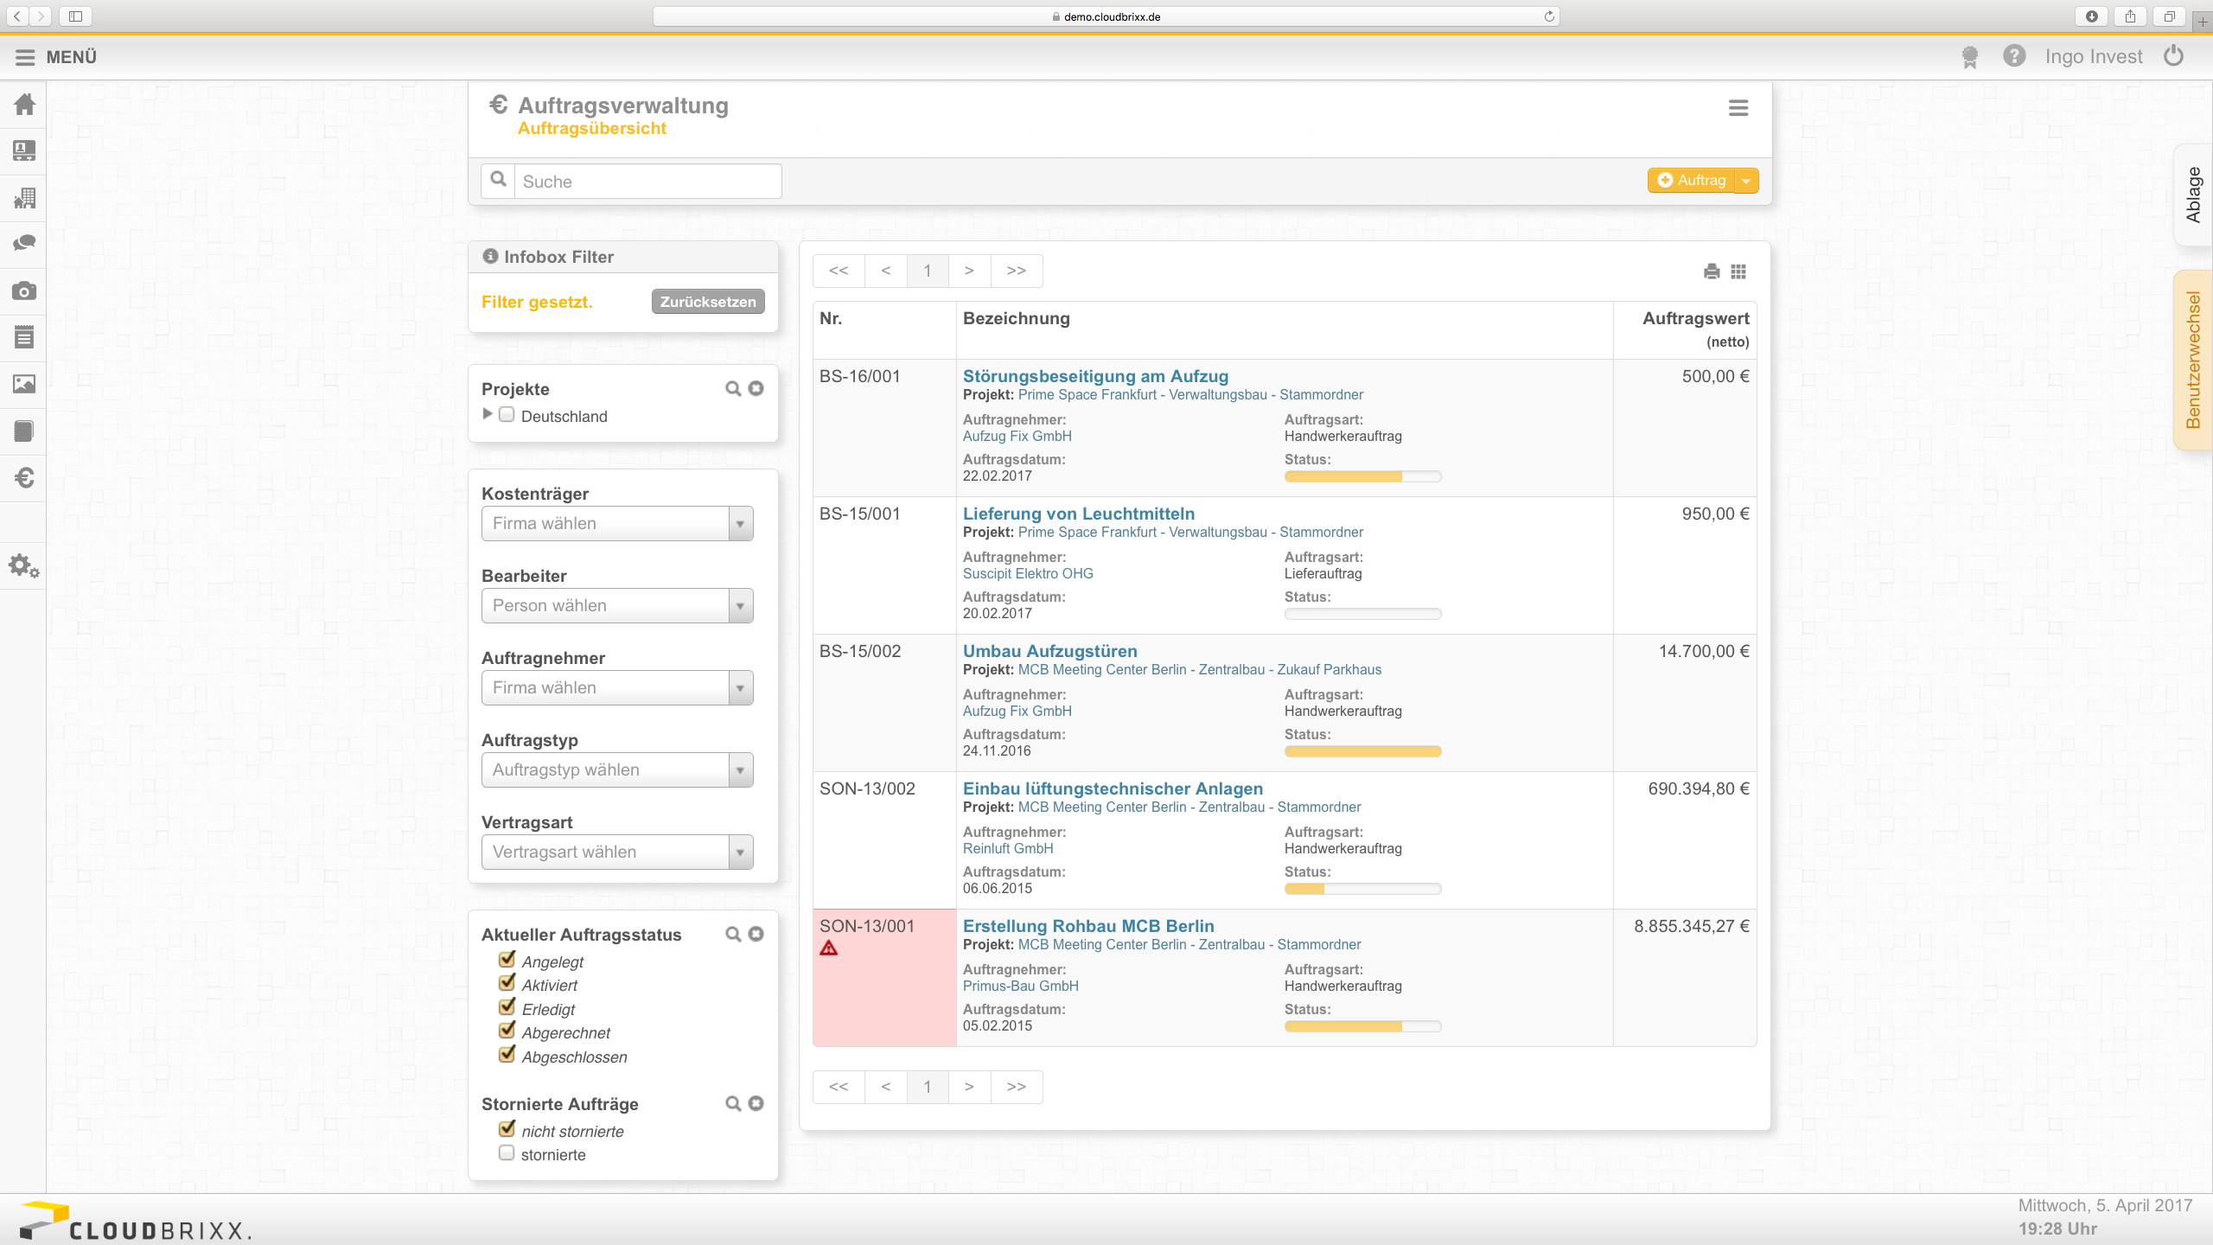Open the home icon in sidebar
Viewport: 2213px width, 1245px height.
pos(24,104)
